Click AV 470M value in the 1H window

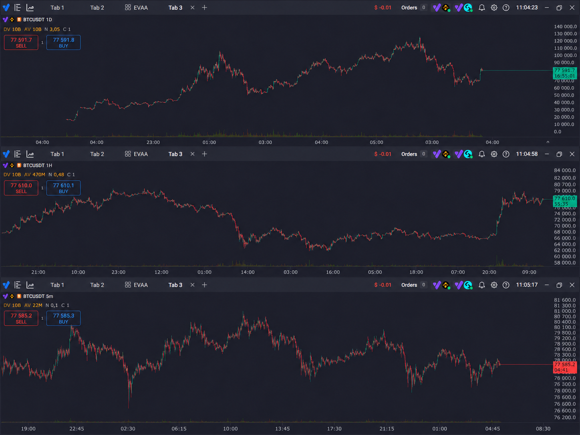(x=34, y=174)
